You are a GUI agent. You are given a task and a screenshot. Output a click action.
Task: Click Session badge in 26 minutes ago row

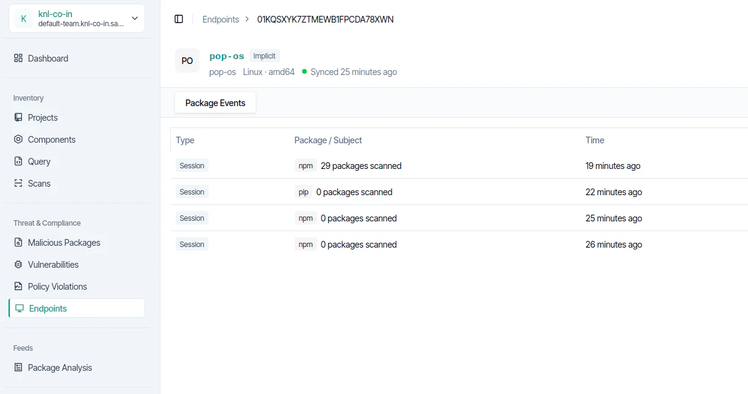click(192, 245)
